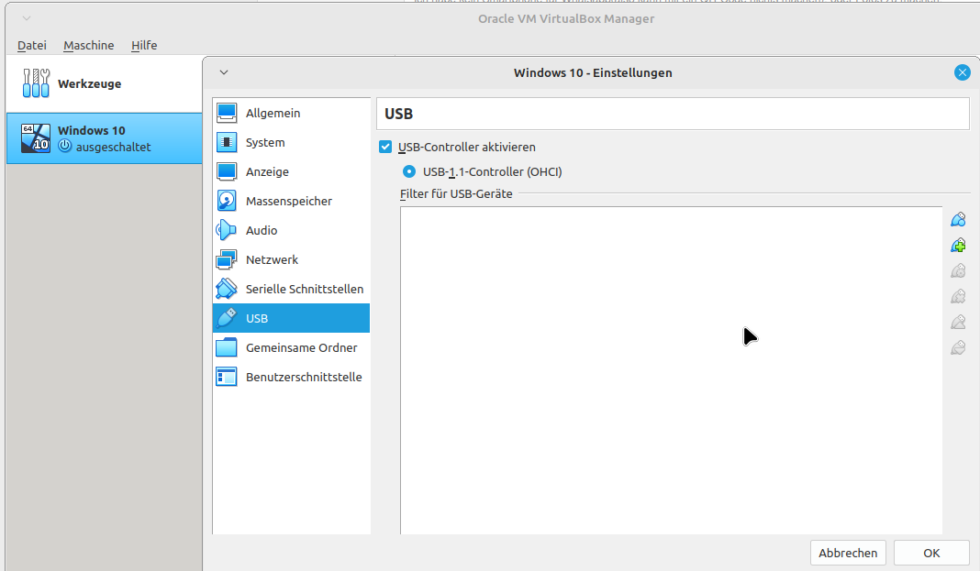Expand the settings dialog title chevron
The width and height of the screenshot is (980, 571).
[x=224, y=72]
